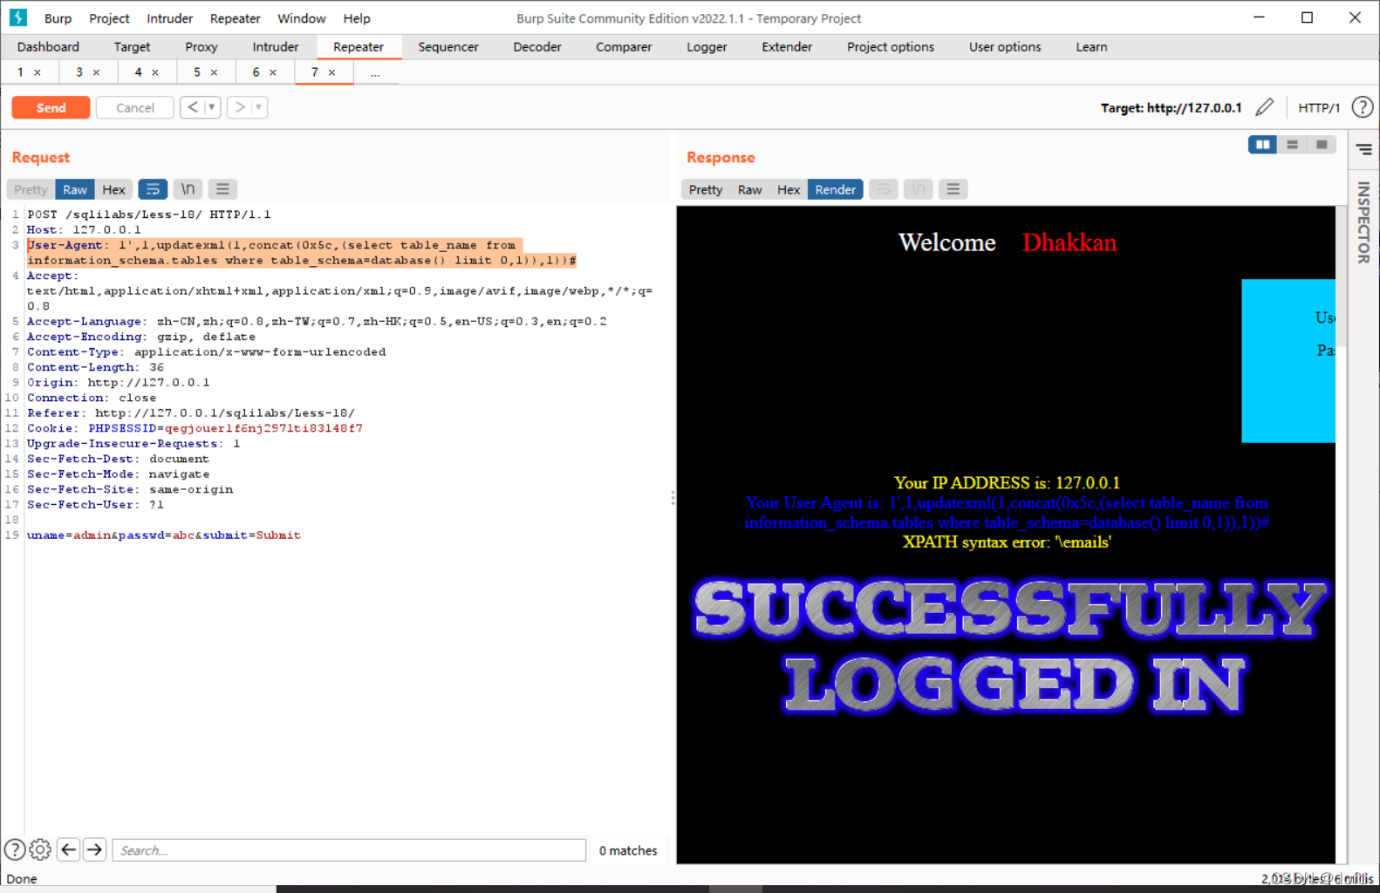
Task: Open the Project menu
Action: [109, 18]
